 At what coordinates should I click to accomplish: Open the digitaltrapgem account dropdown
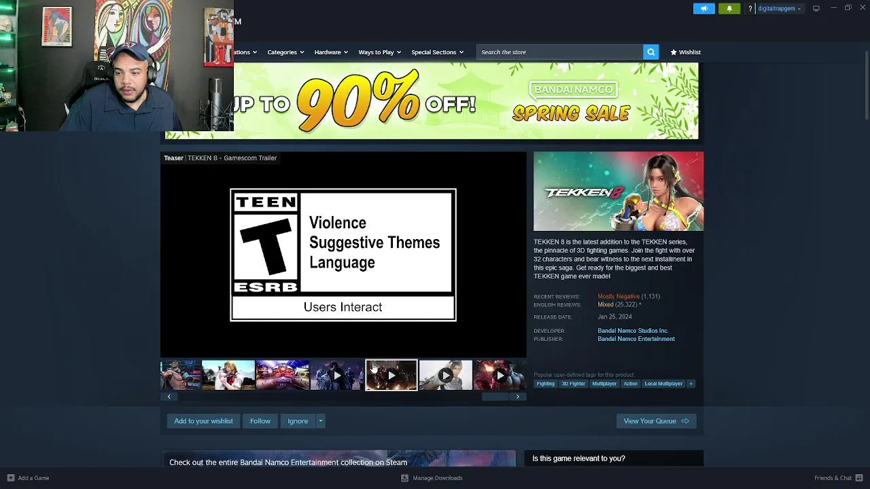pos(780,9)
